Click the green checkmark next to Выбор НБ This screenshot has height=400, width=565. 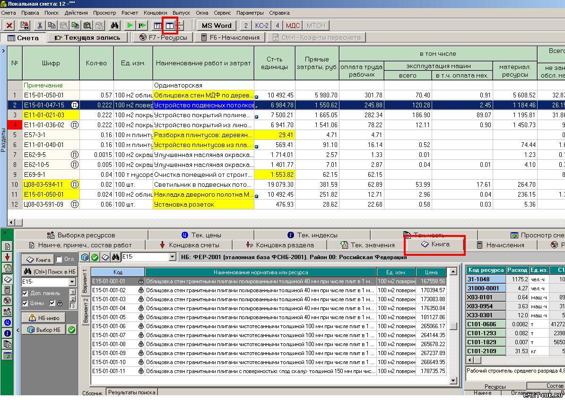[x=72, y=330]
